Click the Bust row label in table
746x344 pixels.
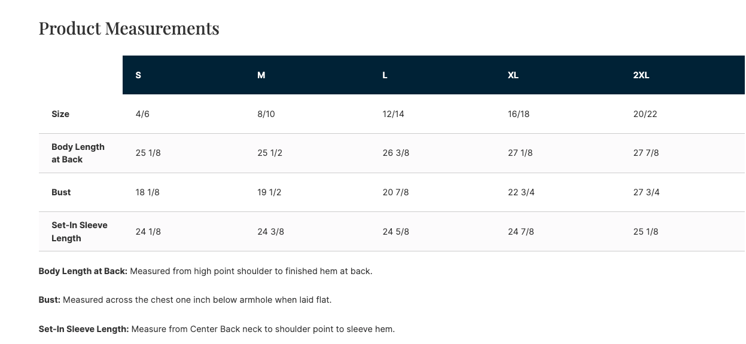click(x=61, y=192)
